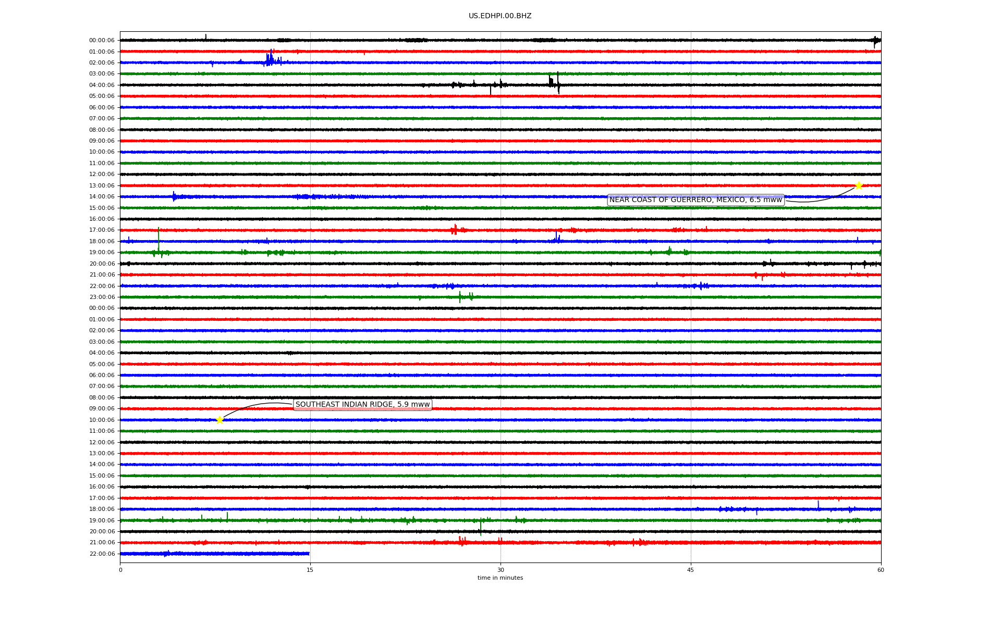Image resolution: width=1001 pixels, height=625 pixels.
Task: Click the 'time in minutes' axis label
Action: 500,578
